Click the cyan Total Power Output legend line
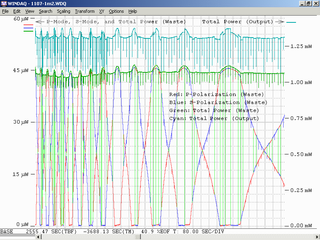The width and height of the screenshot is (320, 240). click(291, 22)
